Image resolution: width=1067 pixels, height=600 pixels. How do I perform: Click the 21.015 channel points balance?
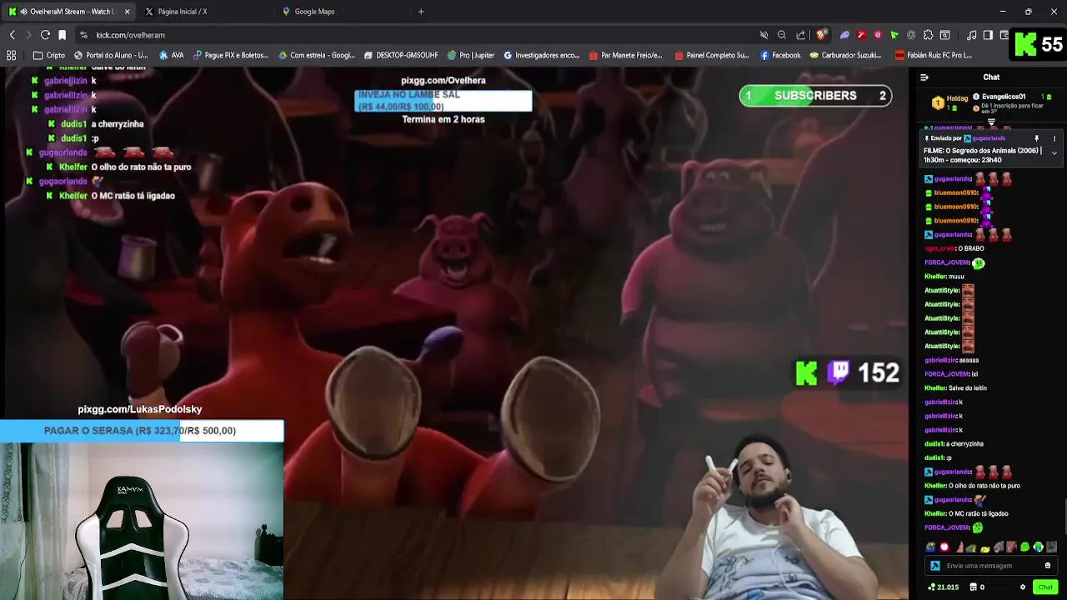pos(943,587)
